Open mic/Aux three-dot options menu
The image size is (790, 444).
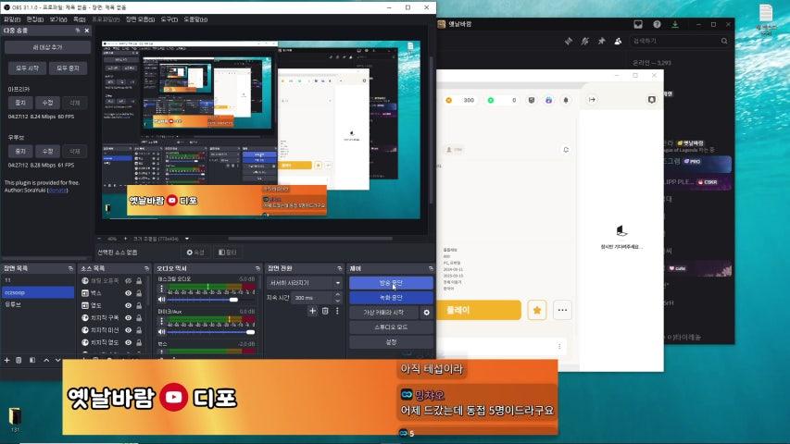[162, 321]
